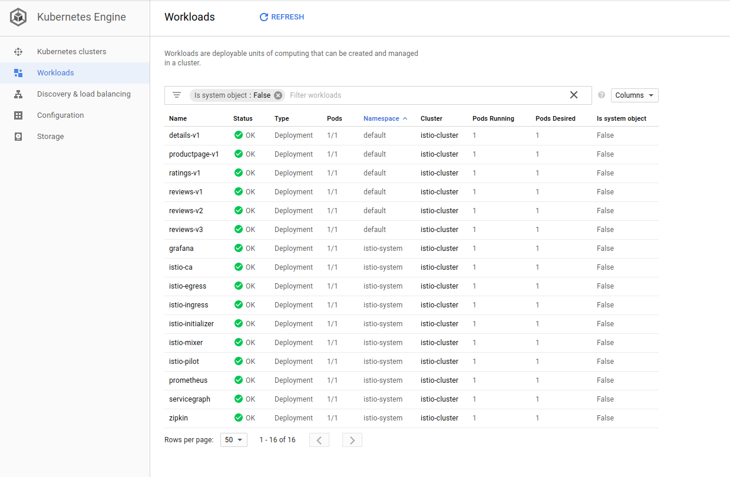The image size is (730, 477).
Task: Open the Columns dropdown
Action: [x=635, y=95]
